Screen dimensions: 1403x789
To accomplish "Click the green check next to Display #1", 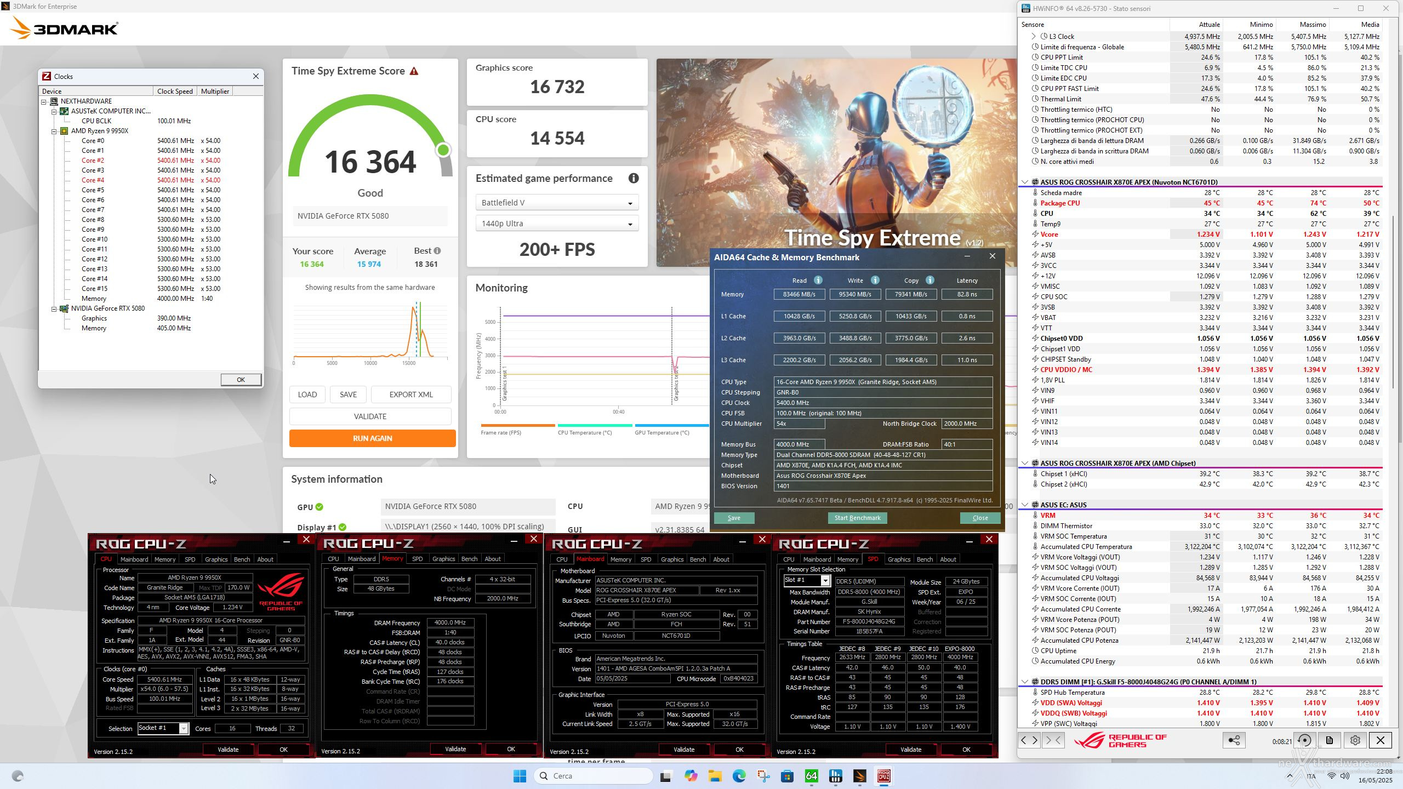I will 343,527.
